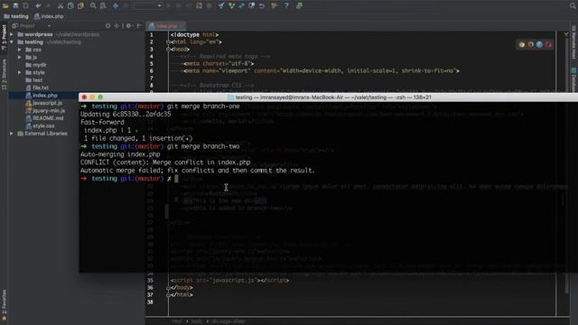Image resolution: width=578 pixels, height=325 pixels.
Task: Open file in Chrome browser icon
Action: (522, 44)
